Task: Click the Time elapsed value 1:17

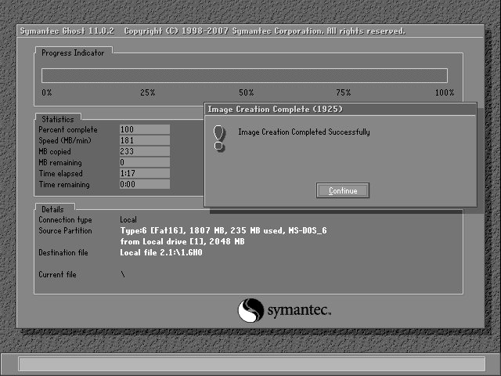Action: click(144, 173)
